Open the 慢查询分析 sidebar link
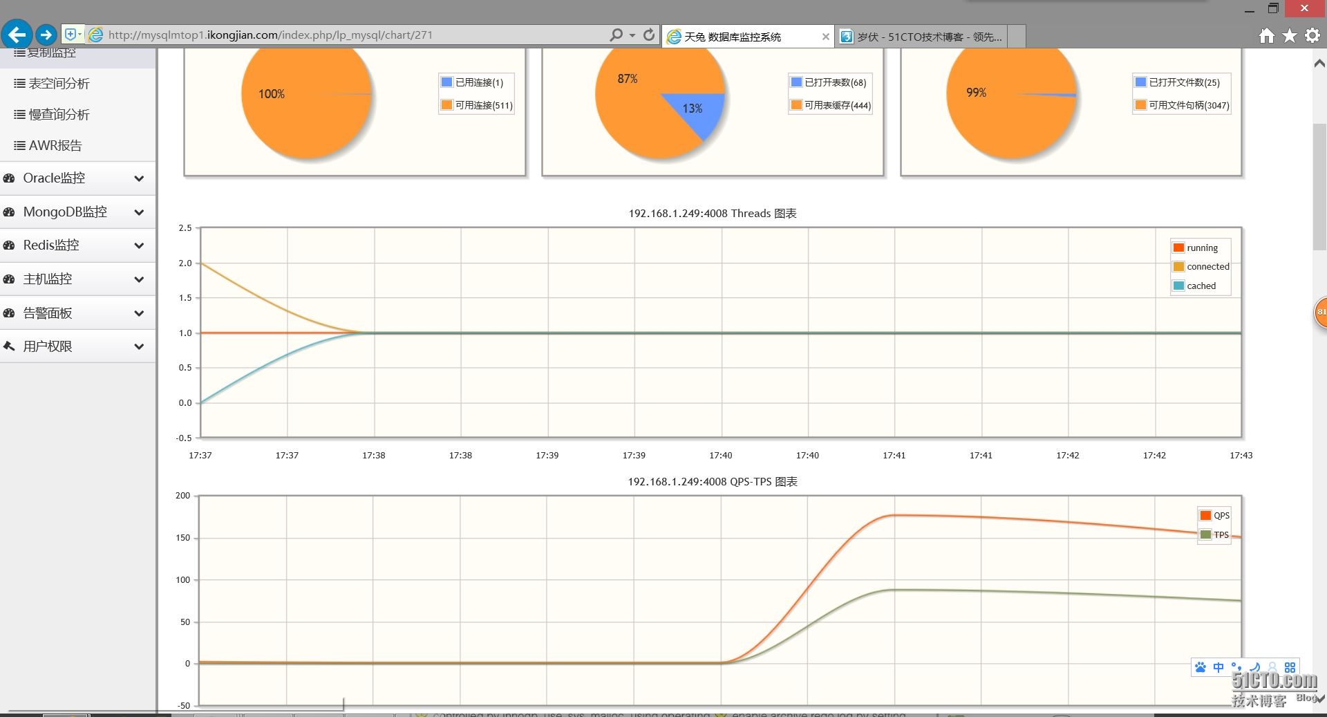The image size is (1327, 717). [x=59, y=115]
